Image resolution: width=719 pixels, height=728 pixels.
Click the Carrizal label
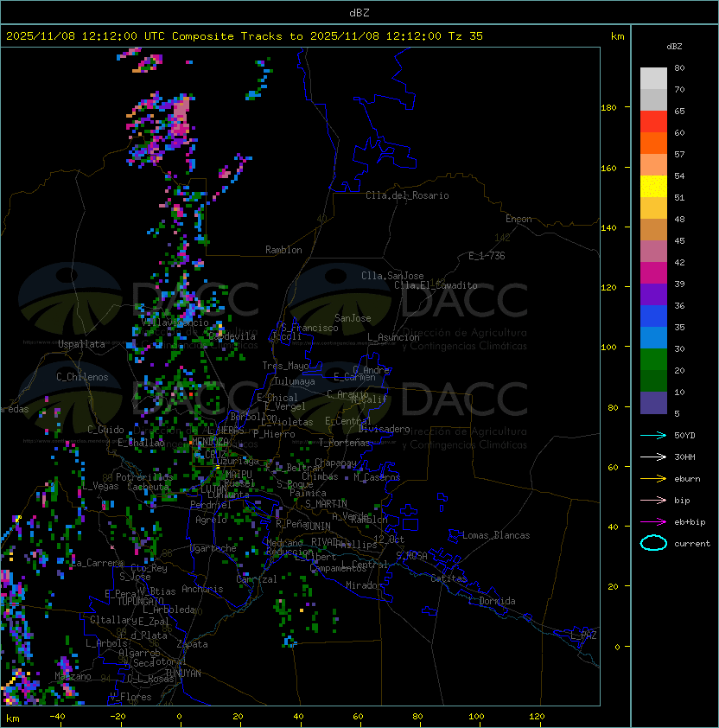pyautogui.click(x=257, y=579)
